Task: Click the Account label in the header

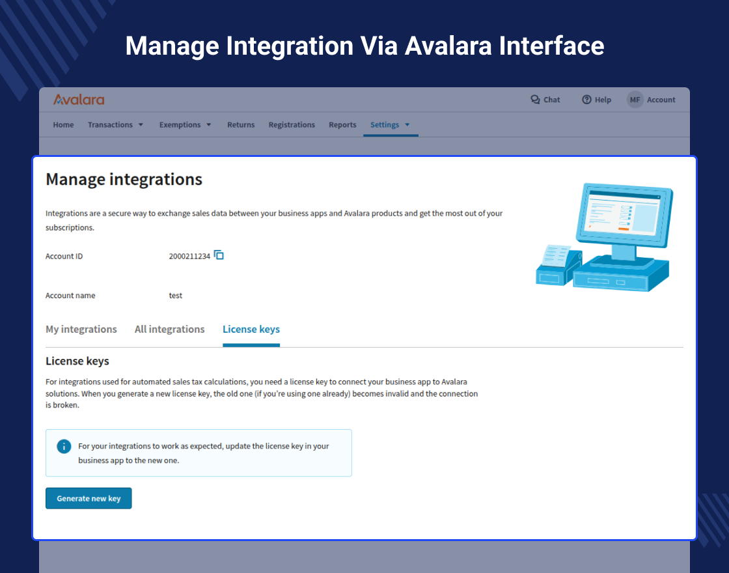Action: (661, 100)
